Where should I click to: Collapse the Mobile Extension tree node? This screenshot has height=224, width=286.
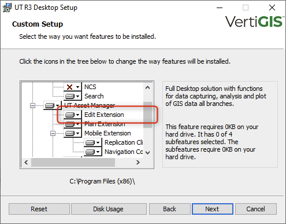(53, 133)
